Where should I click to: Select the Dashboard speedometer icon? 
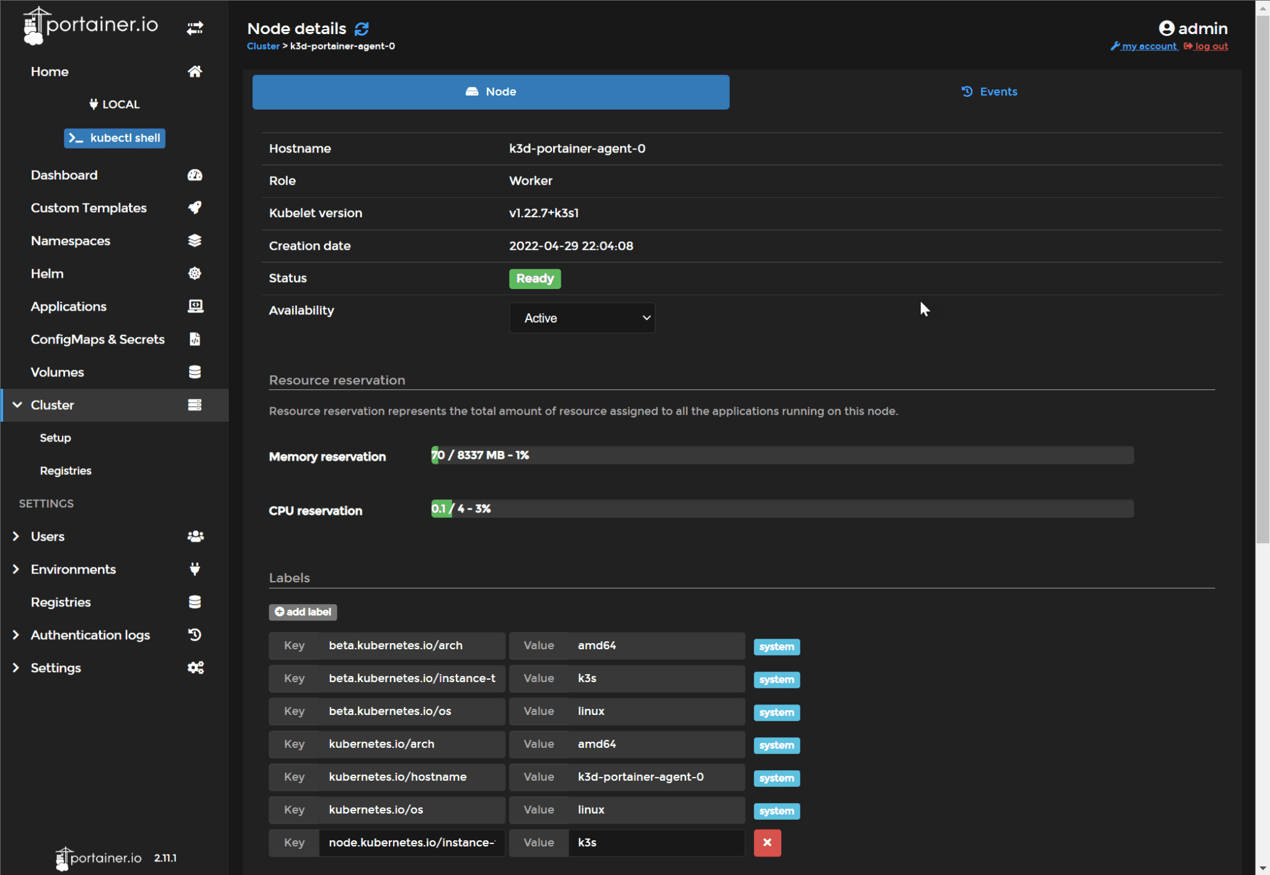(195, 175)
